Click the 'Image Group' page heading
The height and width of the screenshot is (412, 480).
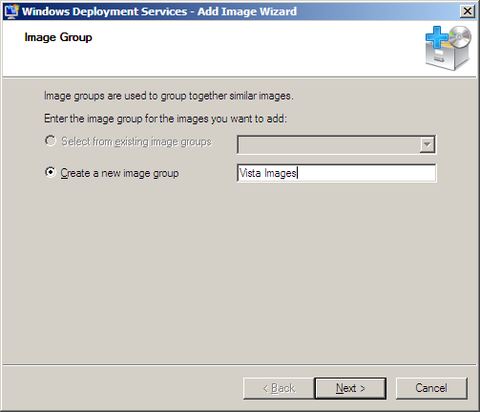(58, 37)
